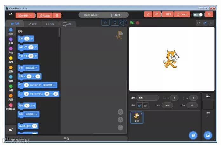
Task: Select the 自制积木 my blocks category
Action: [x=11, y=107]
